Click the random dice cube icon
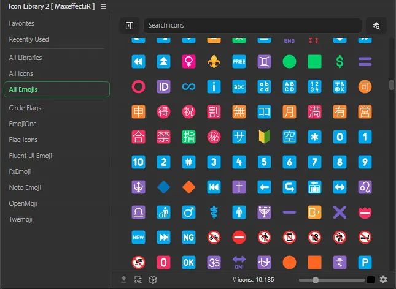 (x=153, y=280)
